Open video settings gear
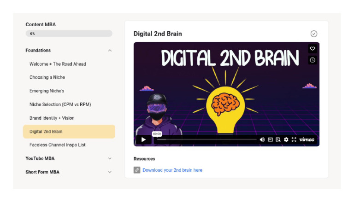 click(x=286, y=139)
